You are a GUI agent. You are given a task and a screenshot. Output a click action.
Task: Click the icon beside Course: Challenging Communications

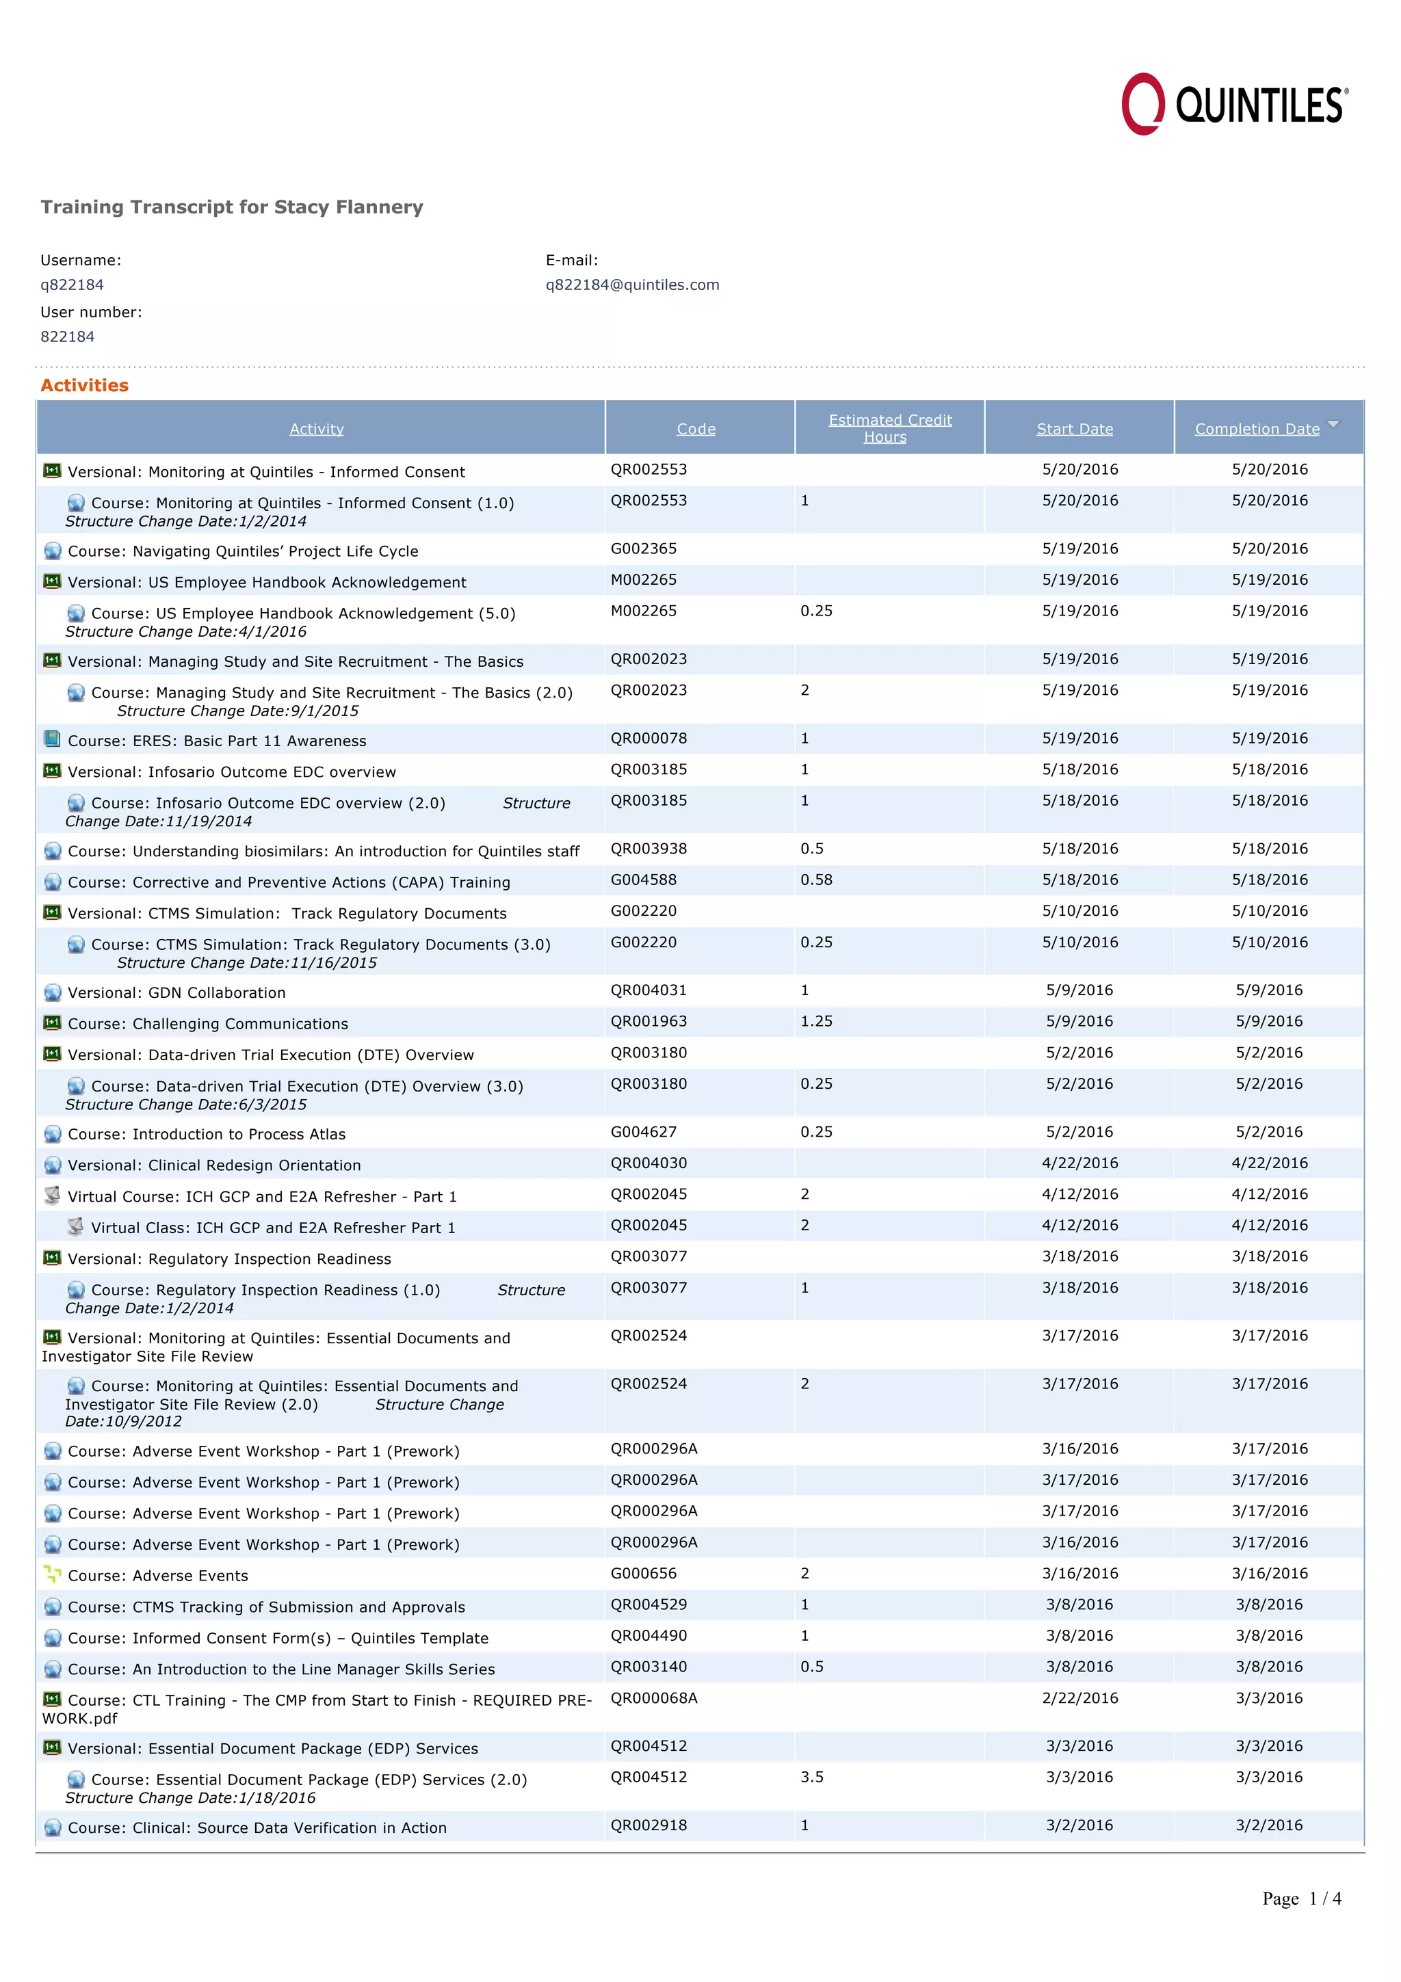(x=52, y=1023)
